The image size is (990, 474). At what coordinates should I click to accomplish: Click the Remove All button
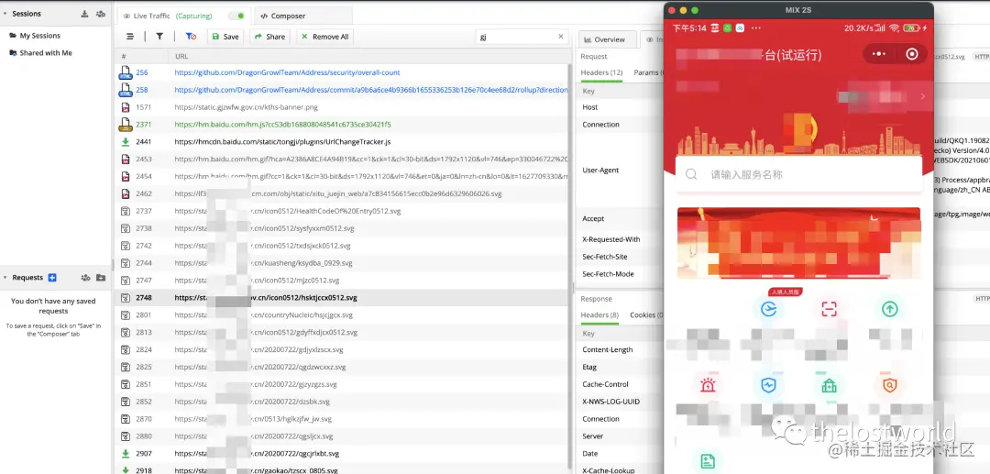(325, 37)
